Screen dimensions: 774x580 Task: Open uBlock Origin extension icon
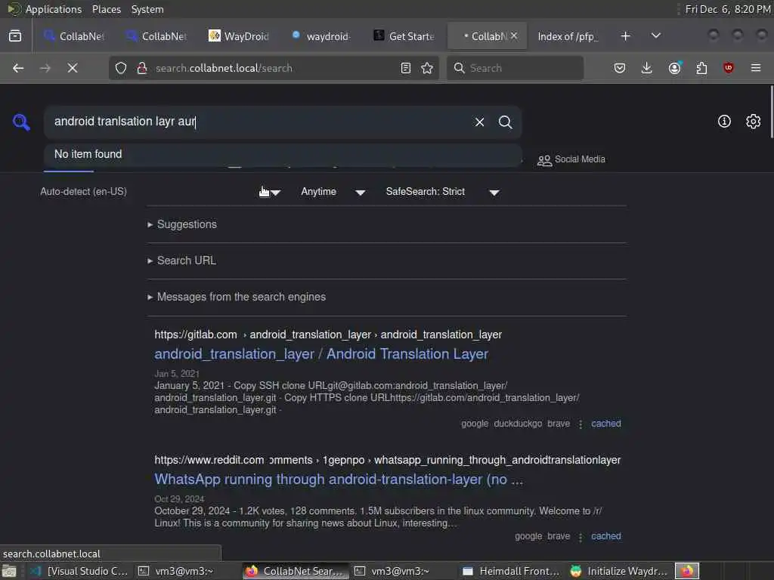729,68
